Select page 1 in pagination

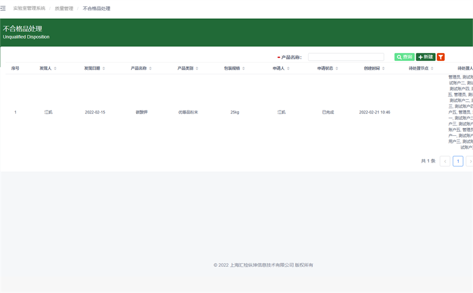458,161
